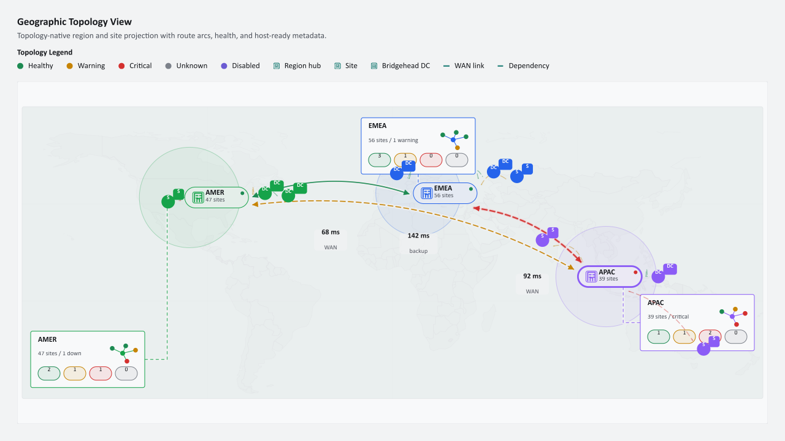The width and height of the screenshot is (785, 441).
Task: Open the APAC region hub node
Action: 610,276
